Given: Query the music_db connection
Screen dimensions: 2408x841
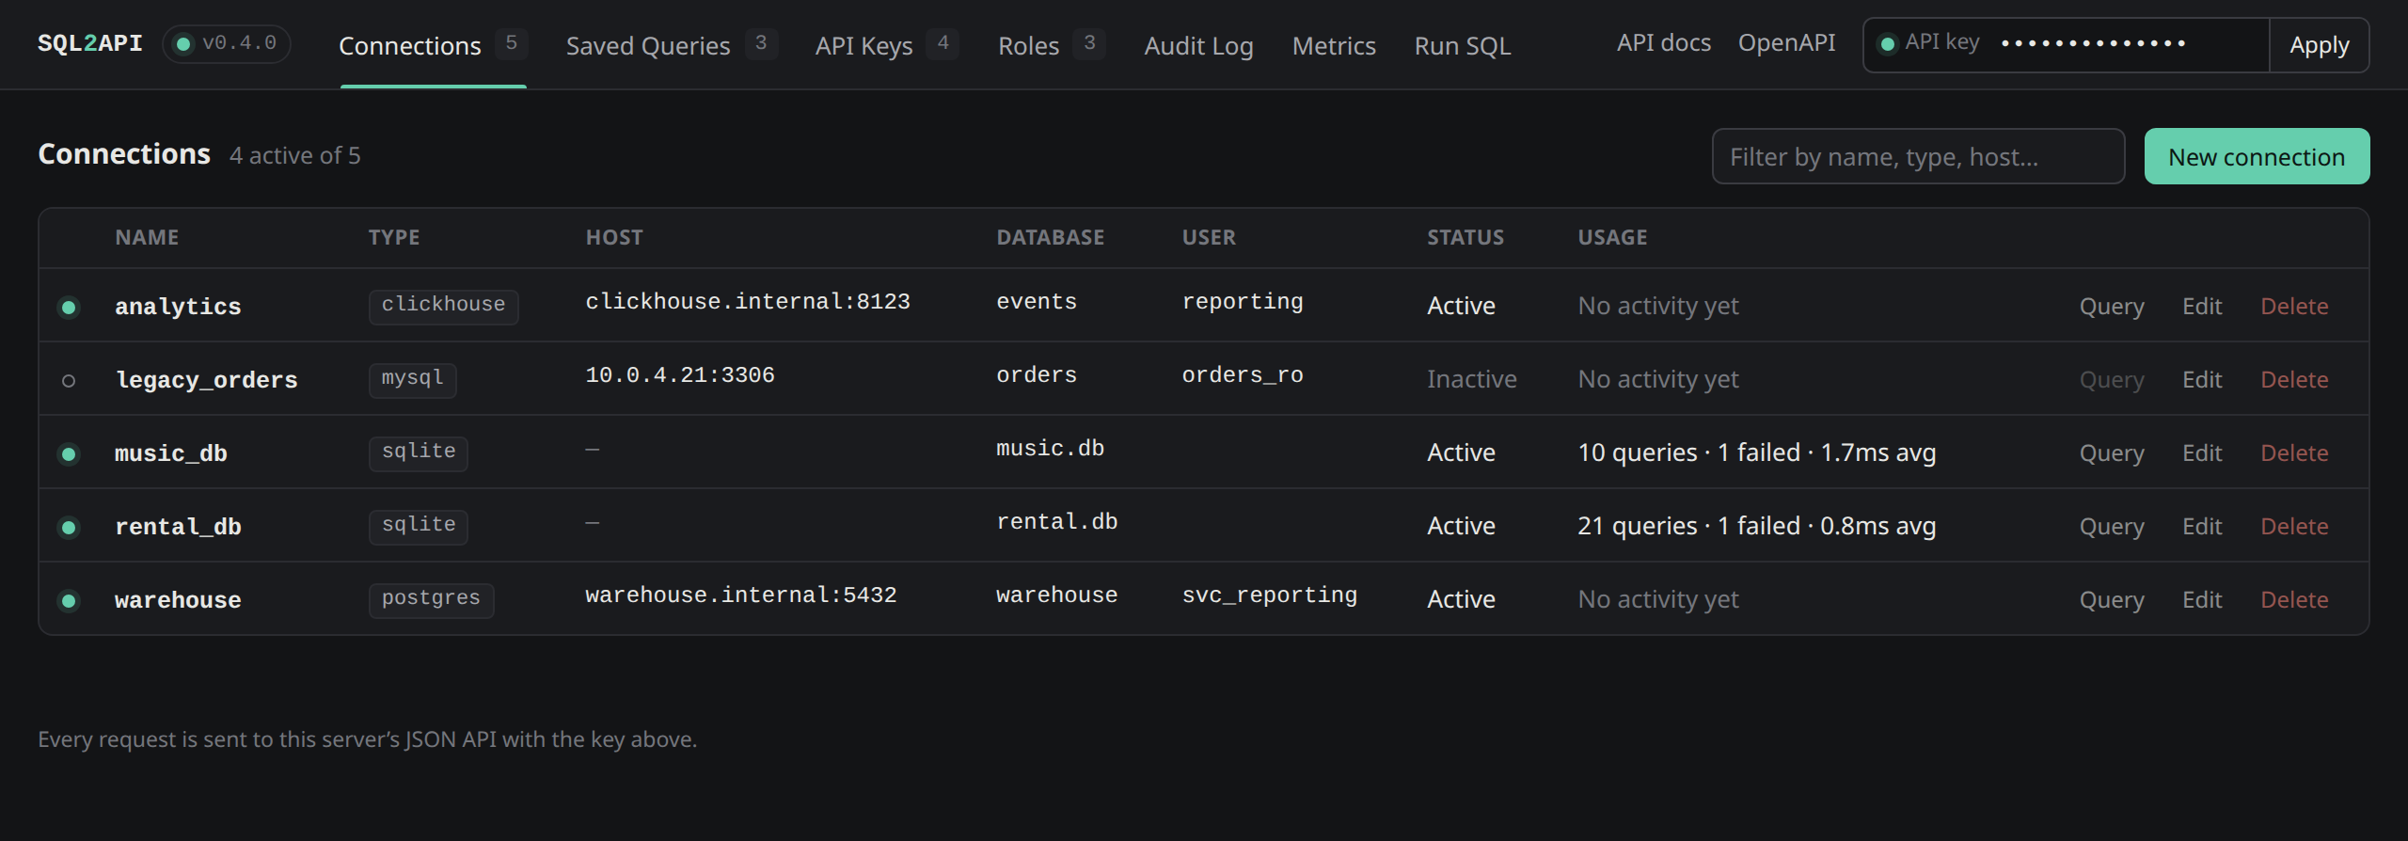Looking at the screenshot, I should pos(2112,453).
